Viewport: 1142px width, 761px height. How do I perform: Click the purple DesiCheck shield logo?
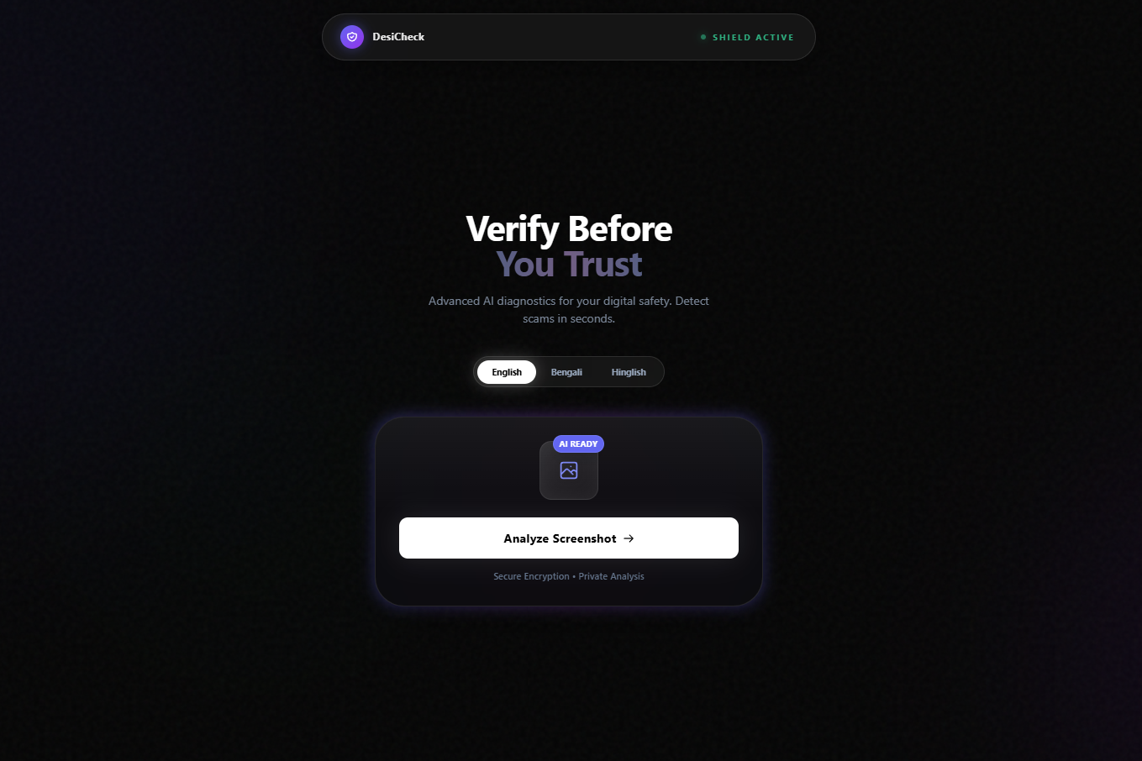point(352,37)
